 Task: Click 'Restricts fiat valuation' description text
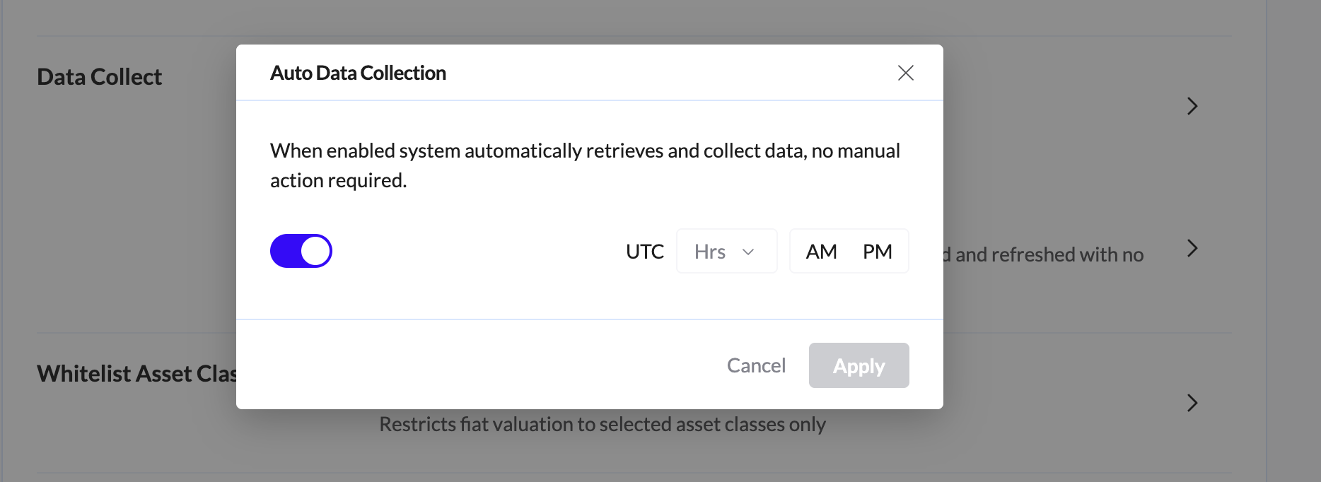pyautogui.click(x=602, y=424)
